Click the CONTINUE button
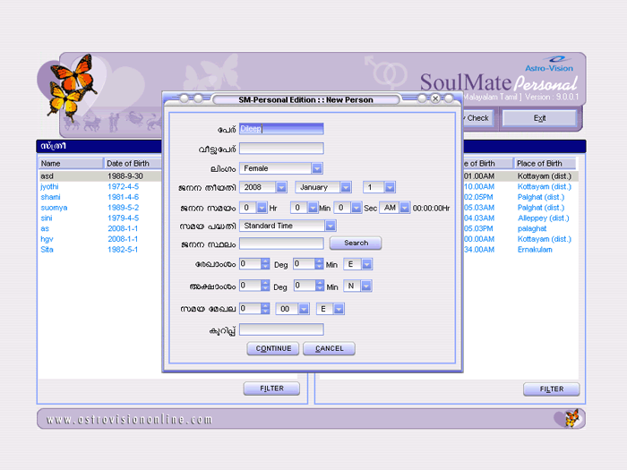 click(273, 348)
